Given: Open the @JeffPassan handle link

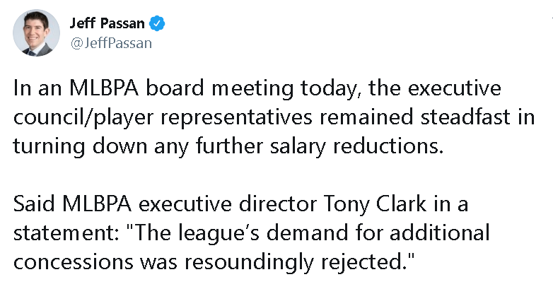Looking at the screenshot, I should click(110, 42).
